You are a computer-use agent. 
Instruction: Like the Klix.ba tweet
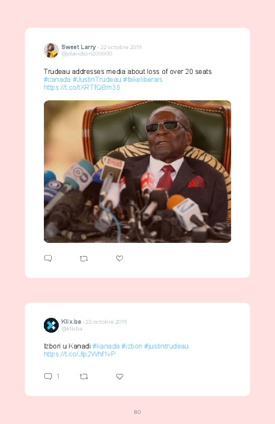point(120,376)
